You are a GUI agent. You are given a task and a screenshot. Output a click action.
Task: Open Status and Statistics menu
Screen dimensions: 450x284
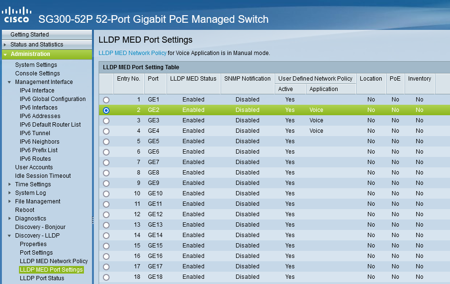pos(47,45)
